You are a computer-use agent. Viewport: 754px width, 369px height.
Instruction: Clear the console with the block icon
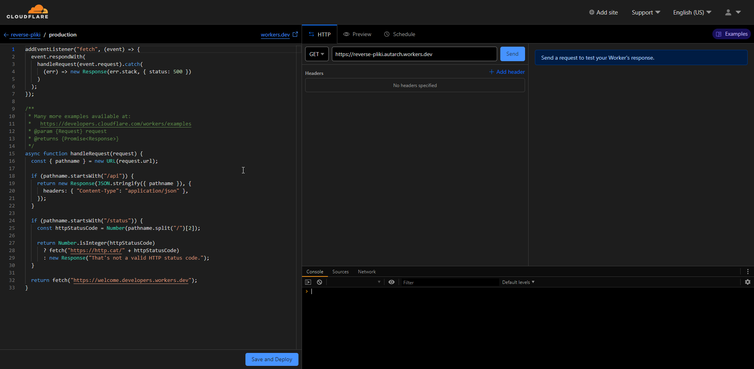pyautogui.click(x=320, y=282)
